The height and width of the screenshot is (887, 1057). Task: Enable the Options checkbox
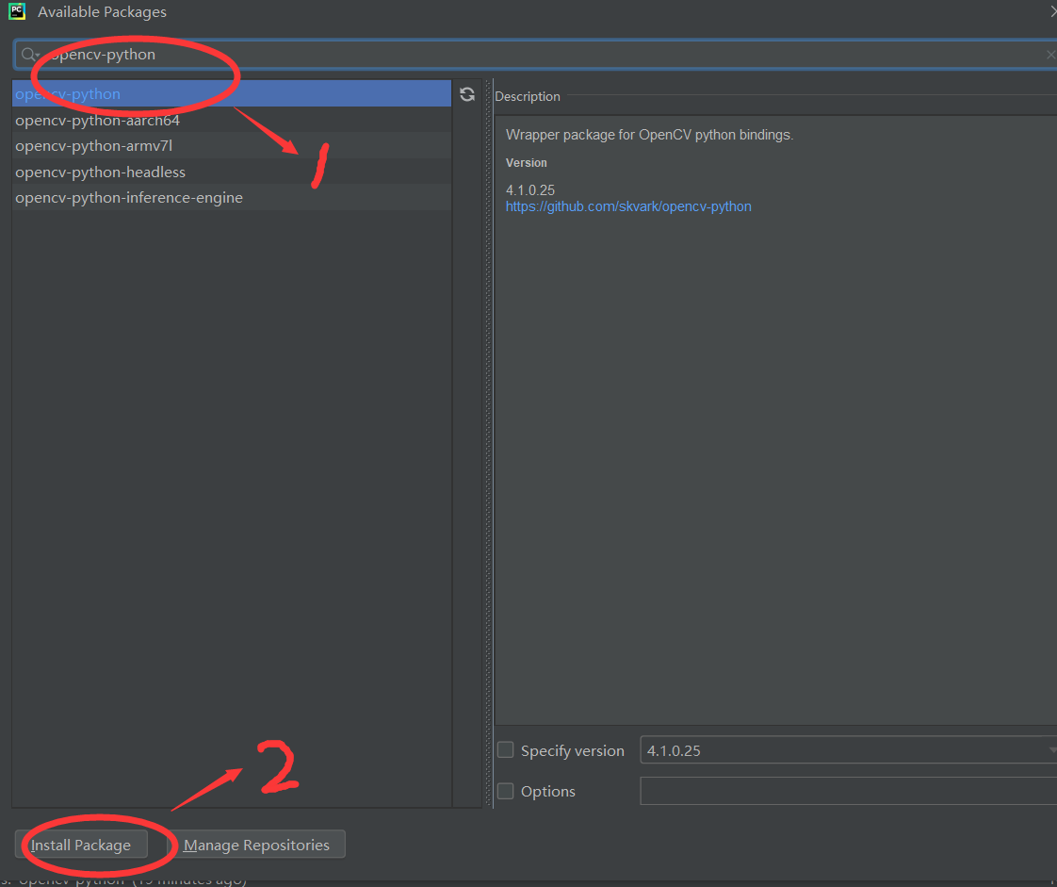(505, 791)
